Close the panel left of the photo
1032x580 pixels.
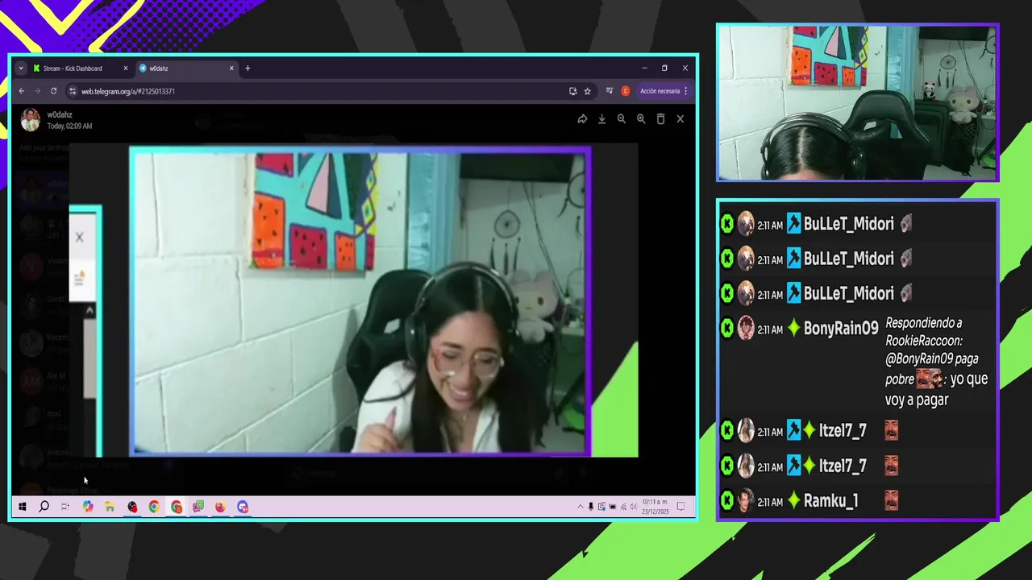pyautogui.click(x=79, y=237)
